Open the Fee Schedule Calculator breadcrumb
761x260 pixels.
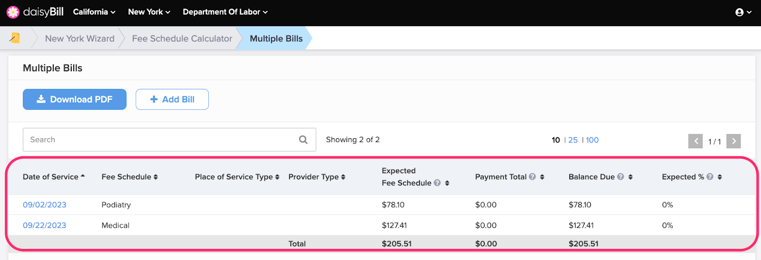pos(182,39)
